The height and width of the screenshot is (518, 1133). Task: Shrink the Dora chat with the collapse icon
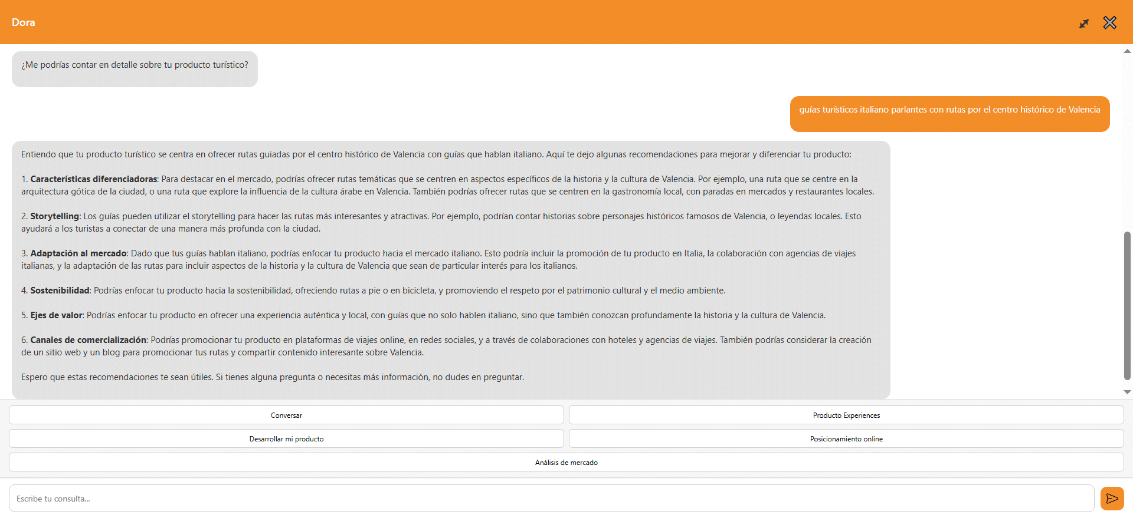click(x=1084, y=24)
